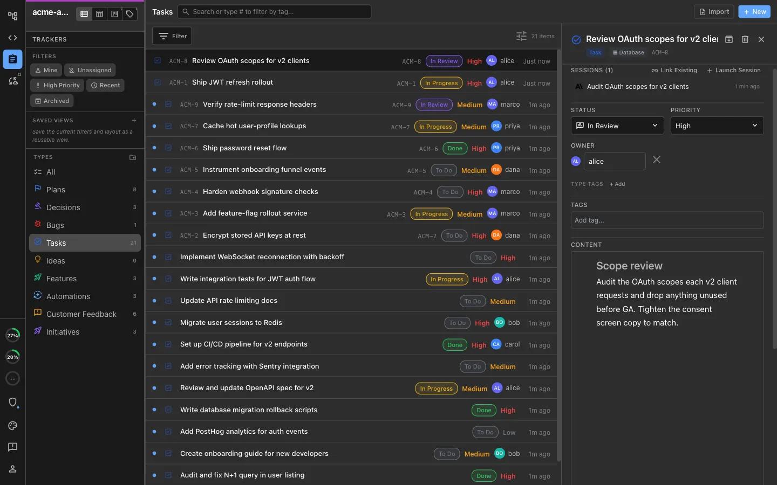Open Low priority label on PostHog analytics row
Image resolution: width=777 pixels, height=485 pixels.
pos(509,432)
